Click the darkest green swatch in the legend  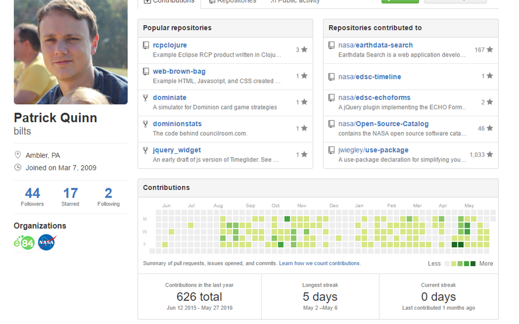tap(473, 263)
